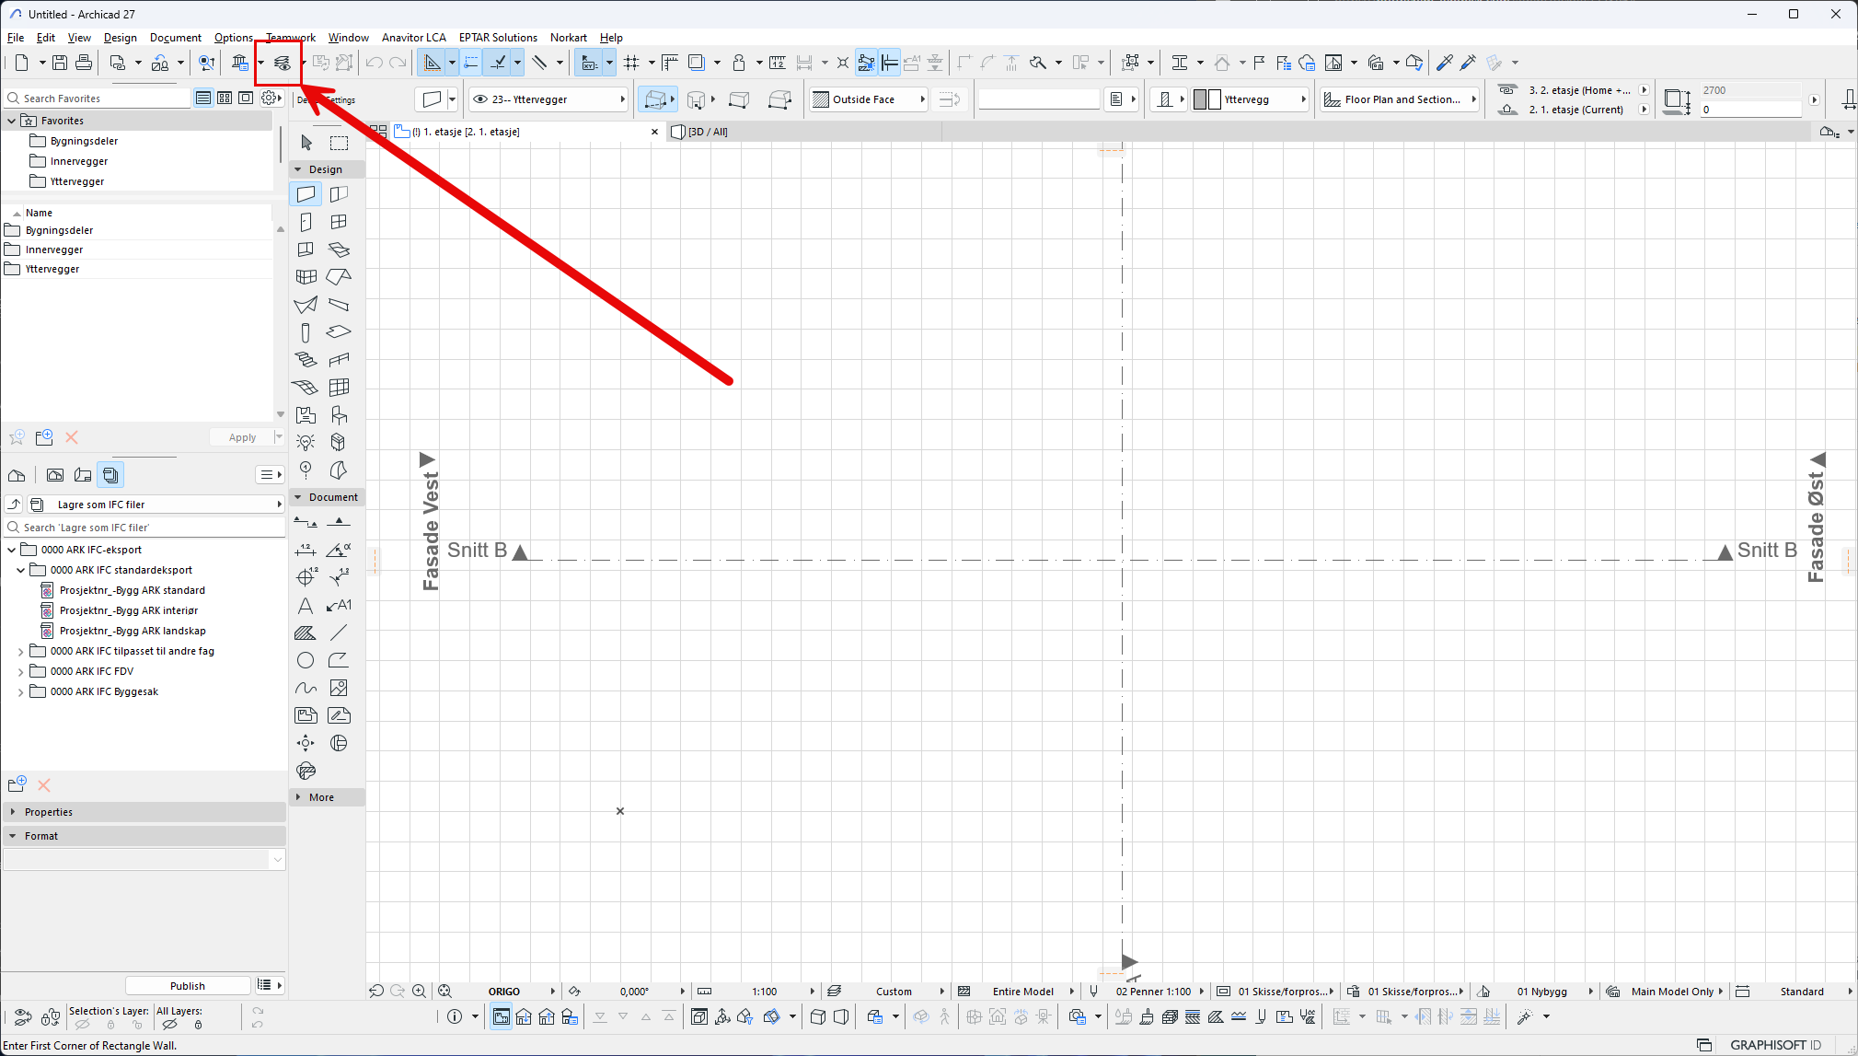Image resolution: width=1858 pixels, height=1056 pixels.
Task: Switch to the 3D / All tab
Action: 707,132
